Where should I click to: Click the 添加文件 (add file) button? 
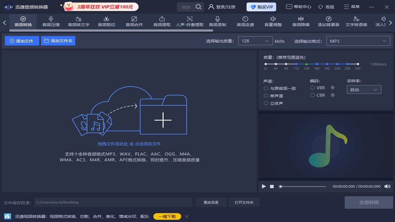pyautogui.click(x=22, y=40)
